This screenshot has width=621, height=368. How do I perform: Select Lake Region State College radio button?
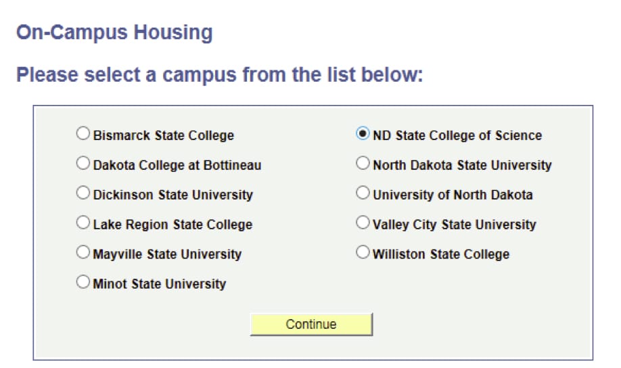coord(83,223)
